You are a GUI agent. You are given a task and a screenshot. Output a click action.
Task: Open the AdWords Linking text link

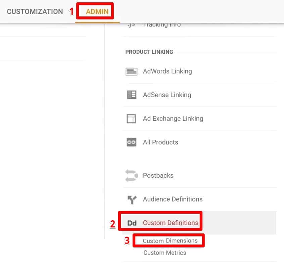(167, 71)
